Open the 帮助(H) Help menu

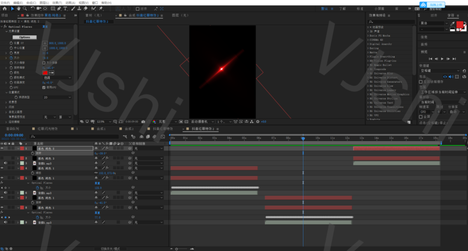pyautogui.click(x=106, y=3)
